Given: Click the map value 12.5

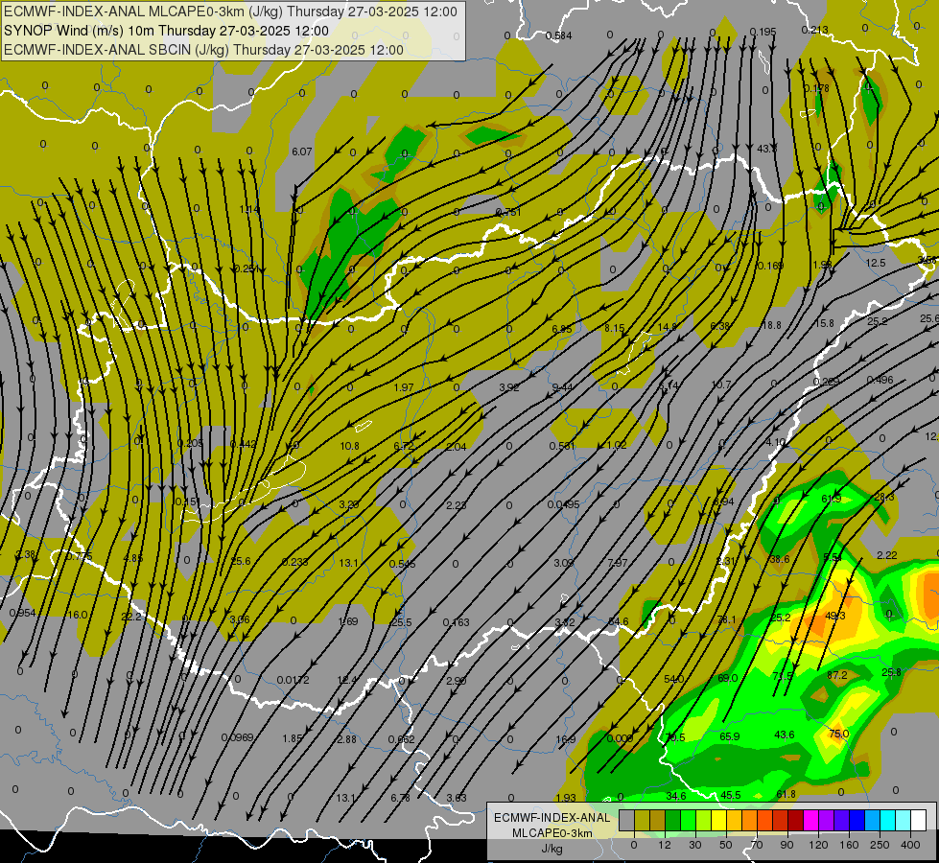Looking at the screenshot, I should (x=876, y=263).
